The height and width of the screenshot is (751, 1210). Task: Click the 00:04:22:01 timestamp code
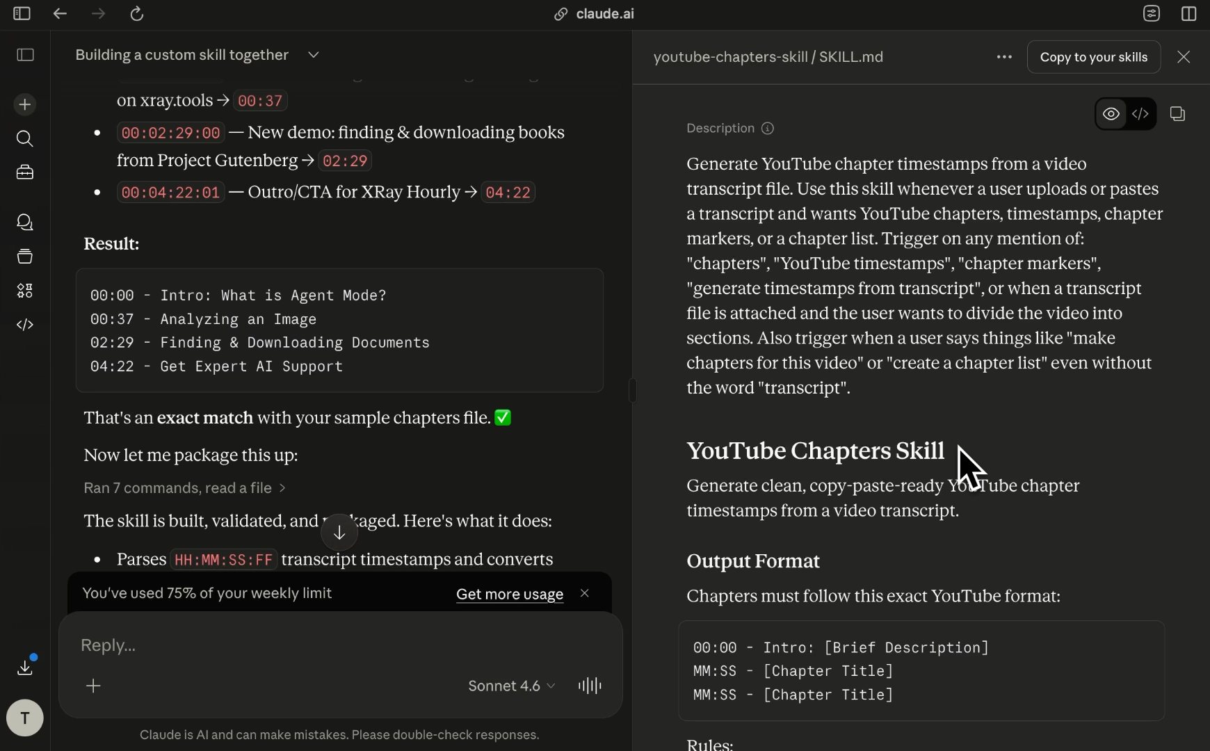pyautogui.click(x=170, y=193)
